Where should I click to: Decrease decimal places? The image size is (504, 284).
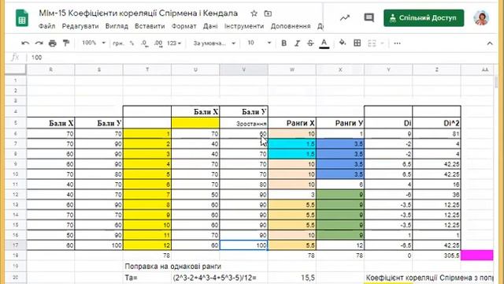(x=145, y=43)
